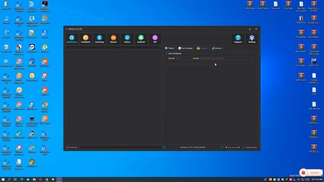The image size is (324, 182).
Task: Select the Unisoc module icon
Action: (127, 39)
